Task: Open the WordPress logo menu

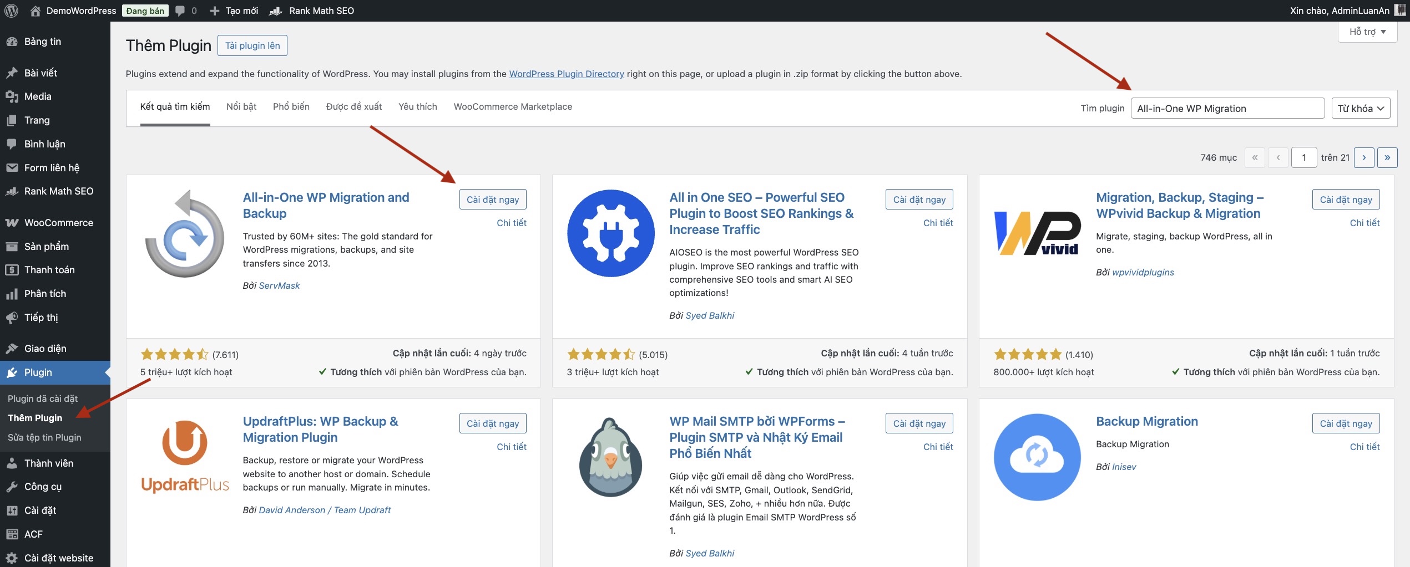Action: [11, 11]
